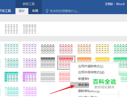This screenshot has height=97, width=127.
Task: Choose solid teal header and column style
Action: click(x=11, y=77)
